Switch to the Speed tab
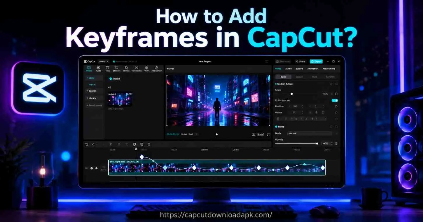The height and width of the screenshot is (222, 423). [300, 69]
